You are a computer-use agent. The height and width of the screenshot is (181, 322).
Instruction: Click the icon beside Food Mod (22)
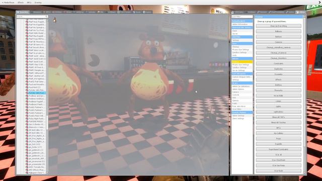click(27, 87)
